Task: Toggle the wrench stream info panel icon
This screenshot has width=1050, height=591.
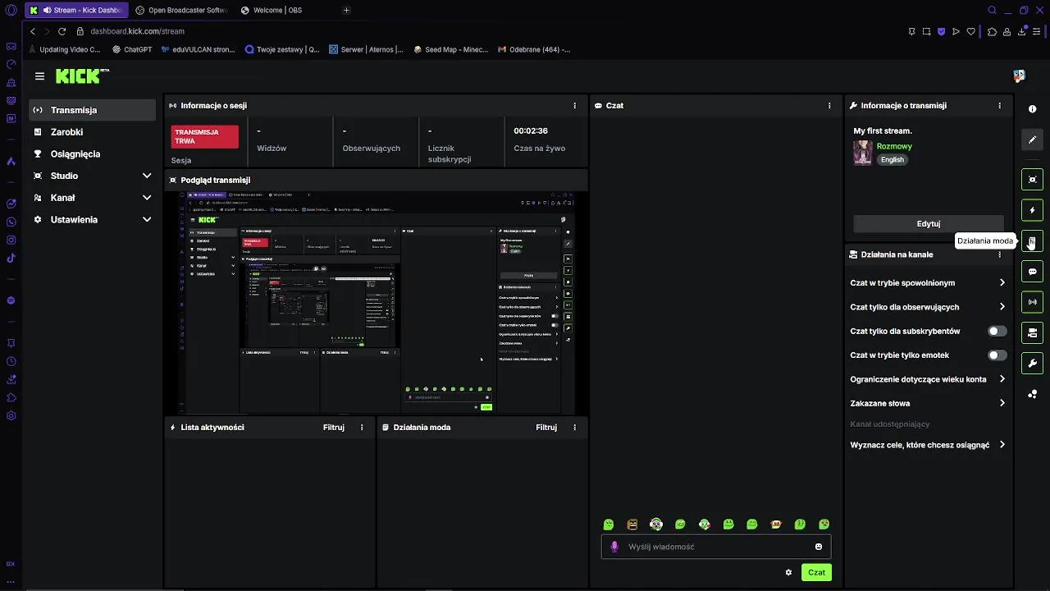Action: (x=1032, y=364)
